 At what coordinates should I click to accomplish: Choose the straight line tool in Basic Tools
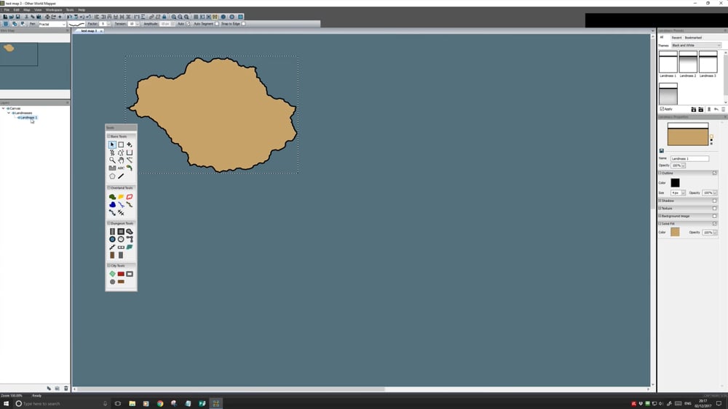[121, 176]
